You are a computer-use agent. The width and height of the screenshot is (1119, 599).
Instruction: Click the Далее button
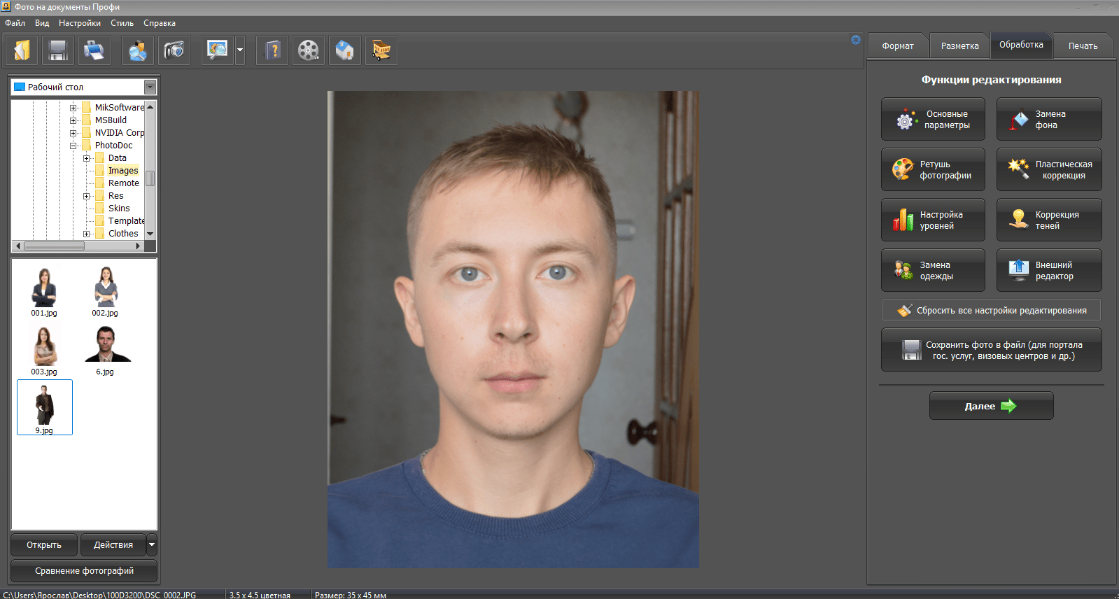tap(991, 406)
